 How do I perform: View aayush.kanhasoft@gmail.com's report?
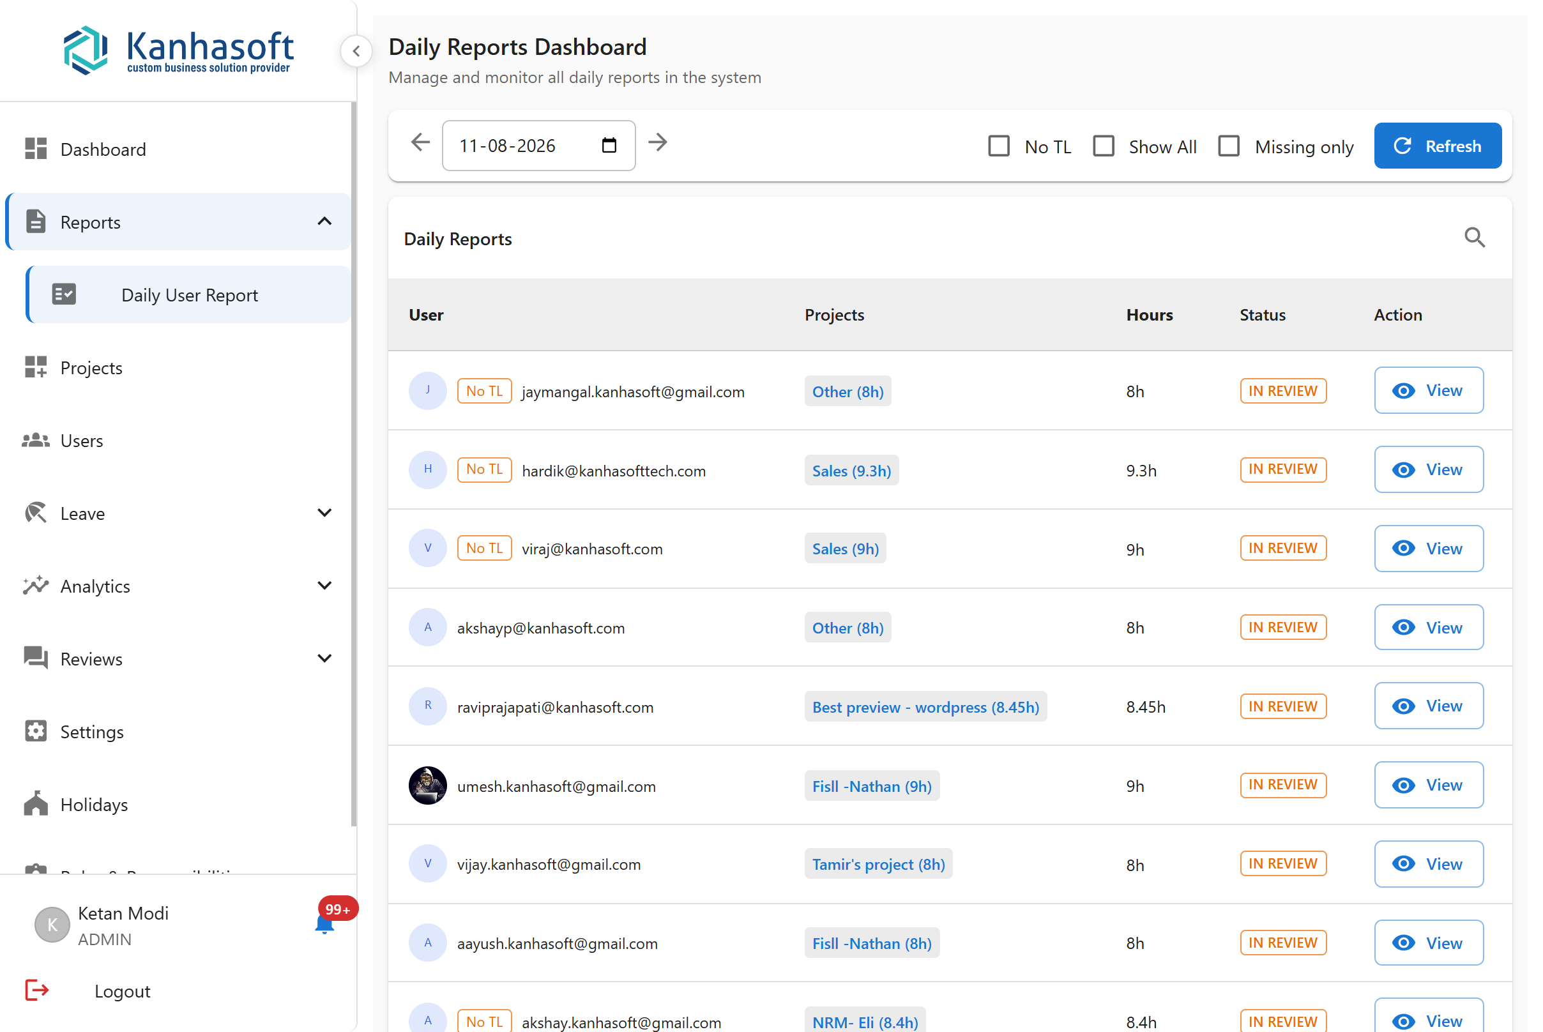click(1429, 943)
